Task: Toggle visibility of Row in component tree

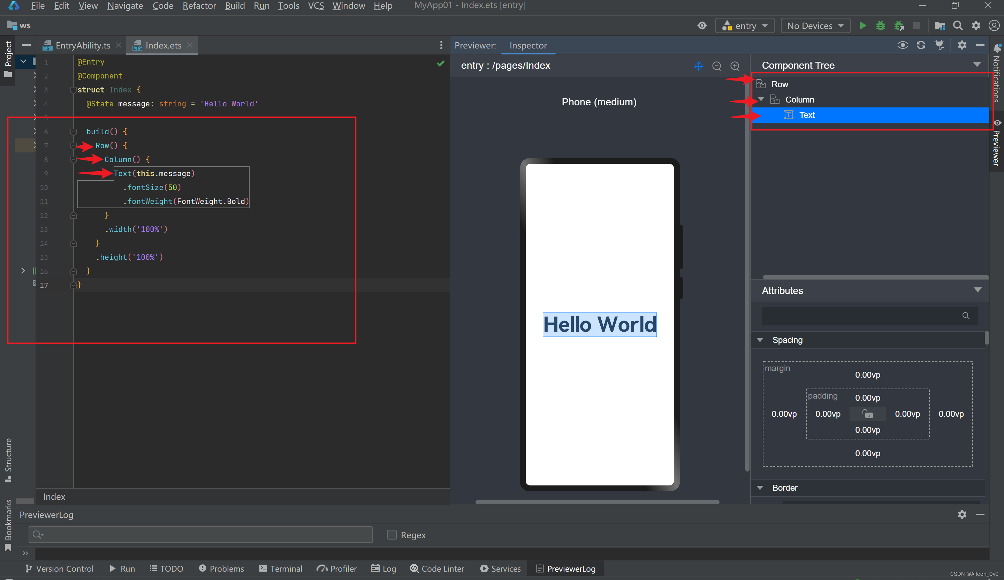Action: click(x=759, y=84)
